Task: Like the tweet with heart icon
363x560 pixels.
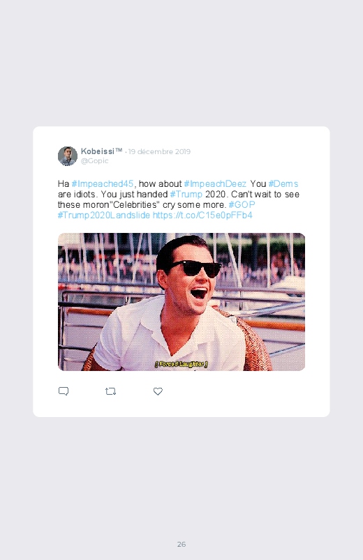Action: 158,391
